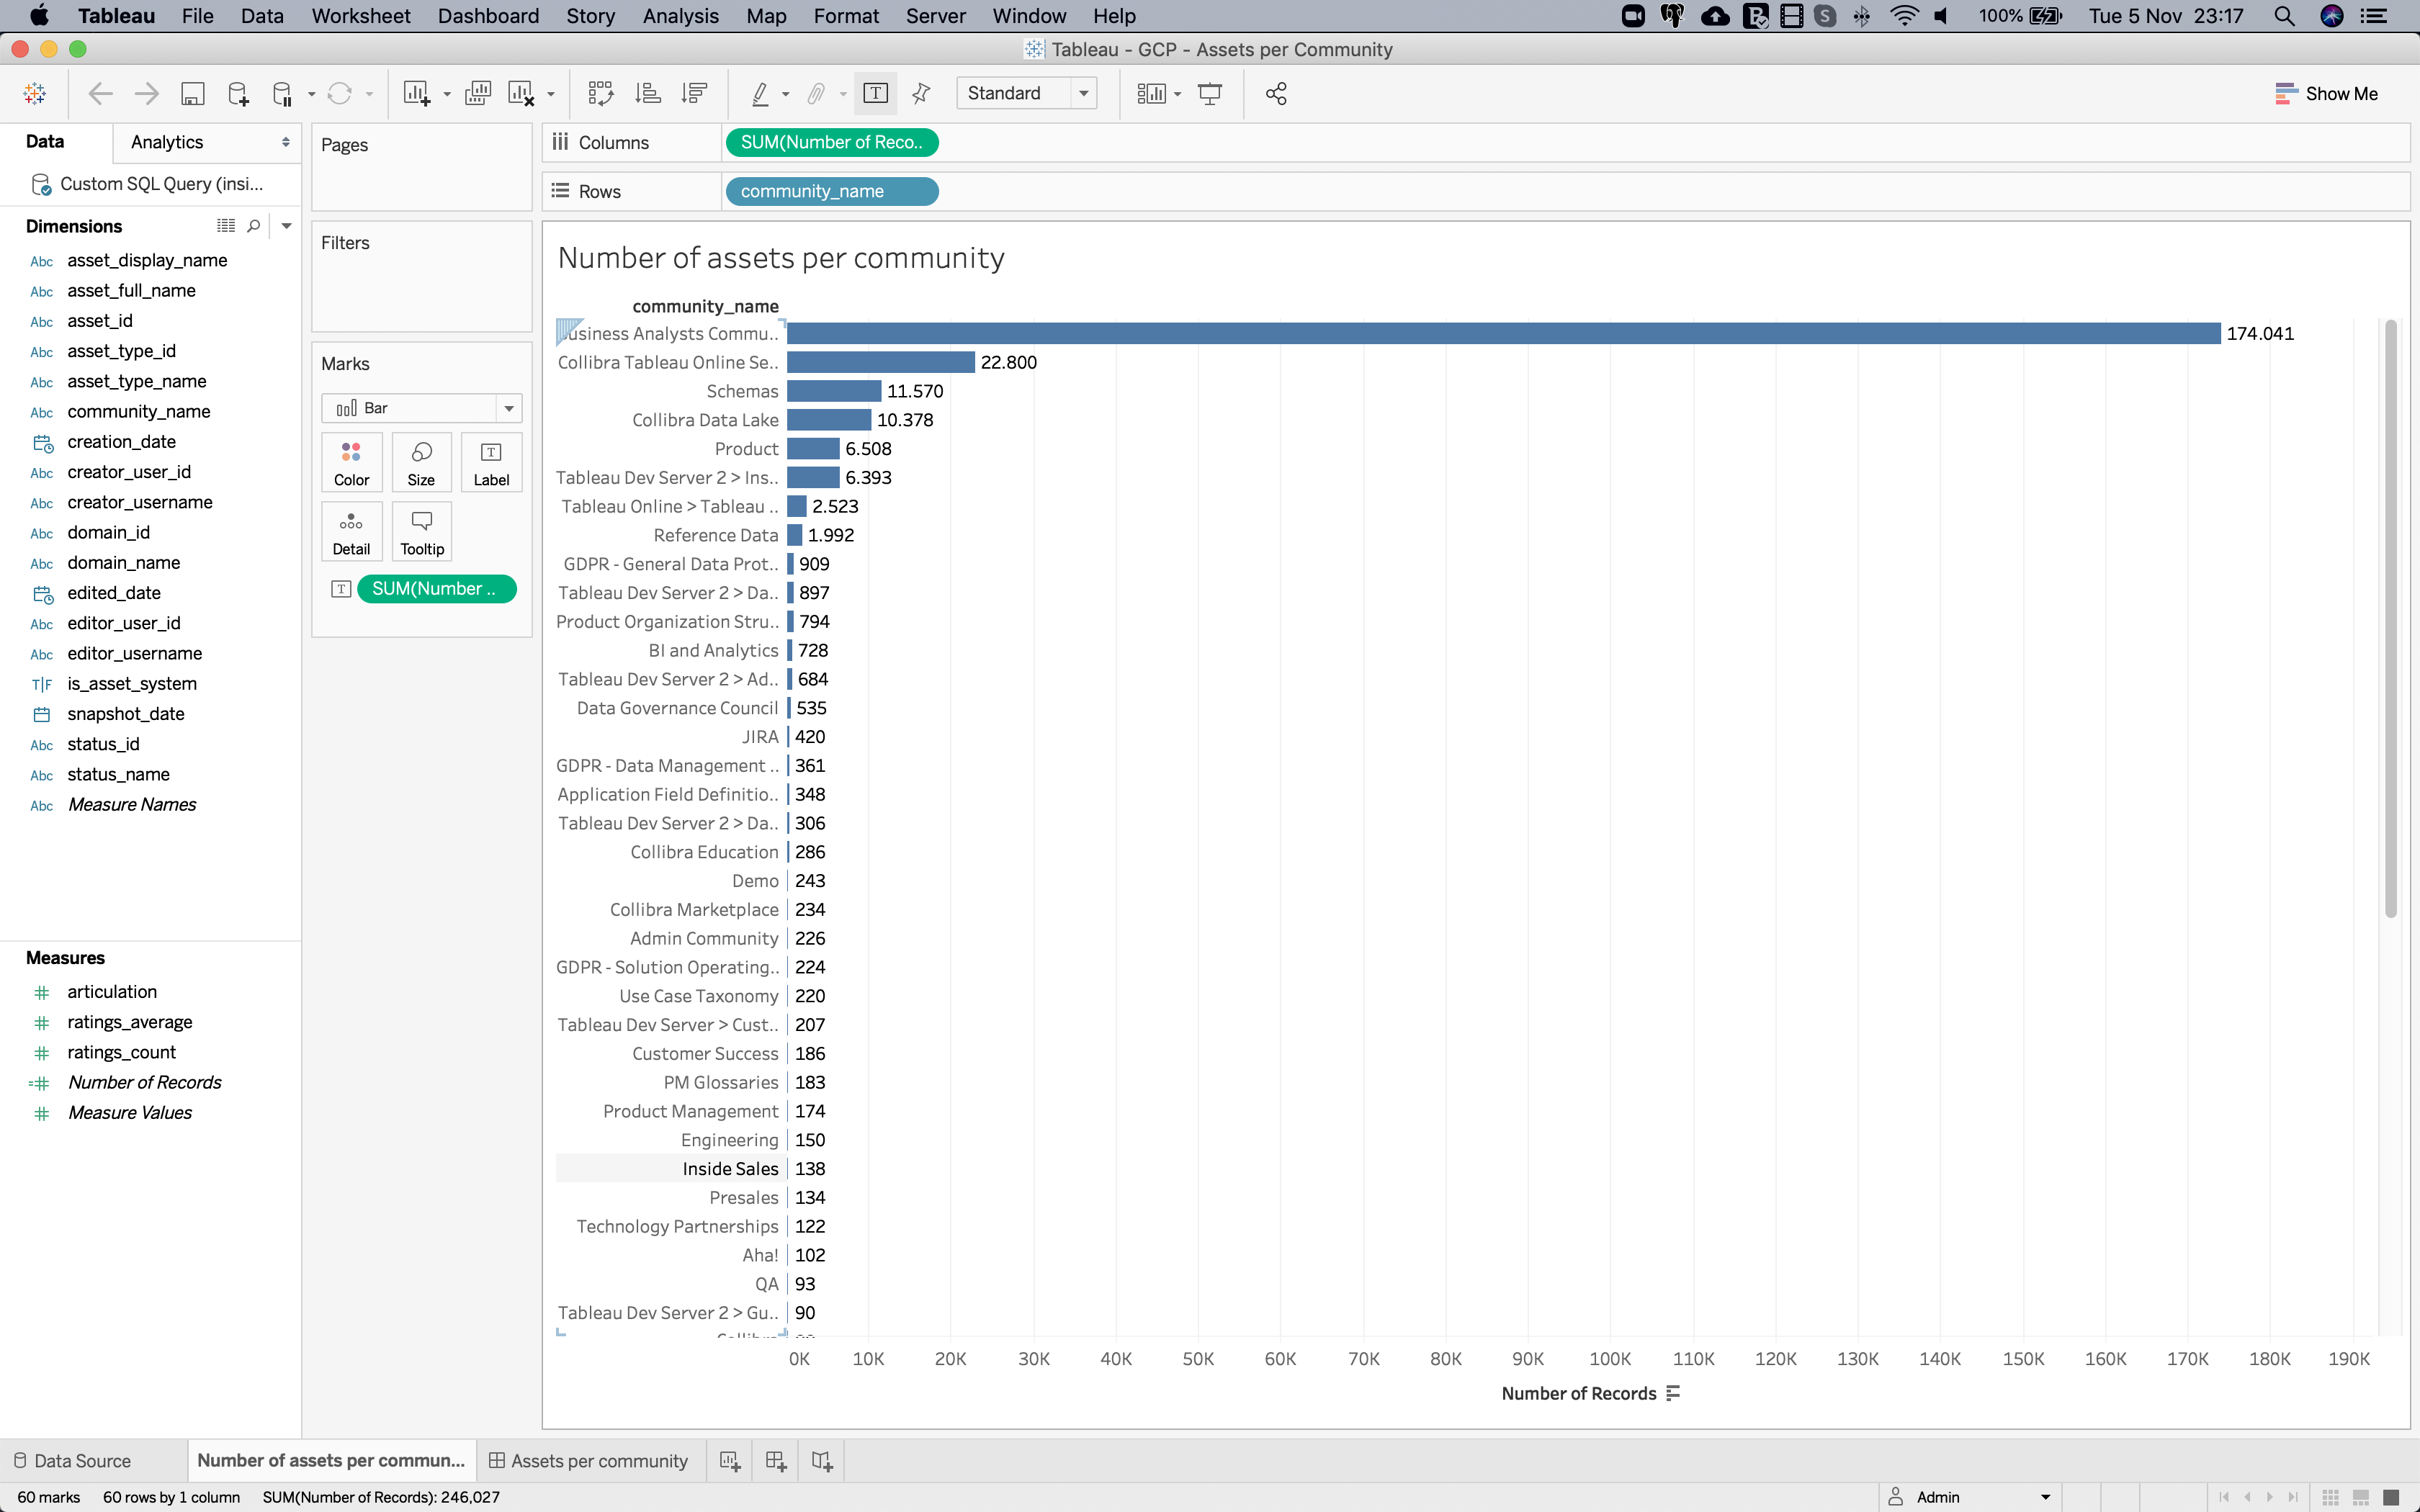Open the Clear Sheet dropdown arrow
The width and height of the screenshot is (2420, 1512).
(x=551, y=95)
